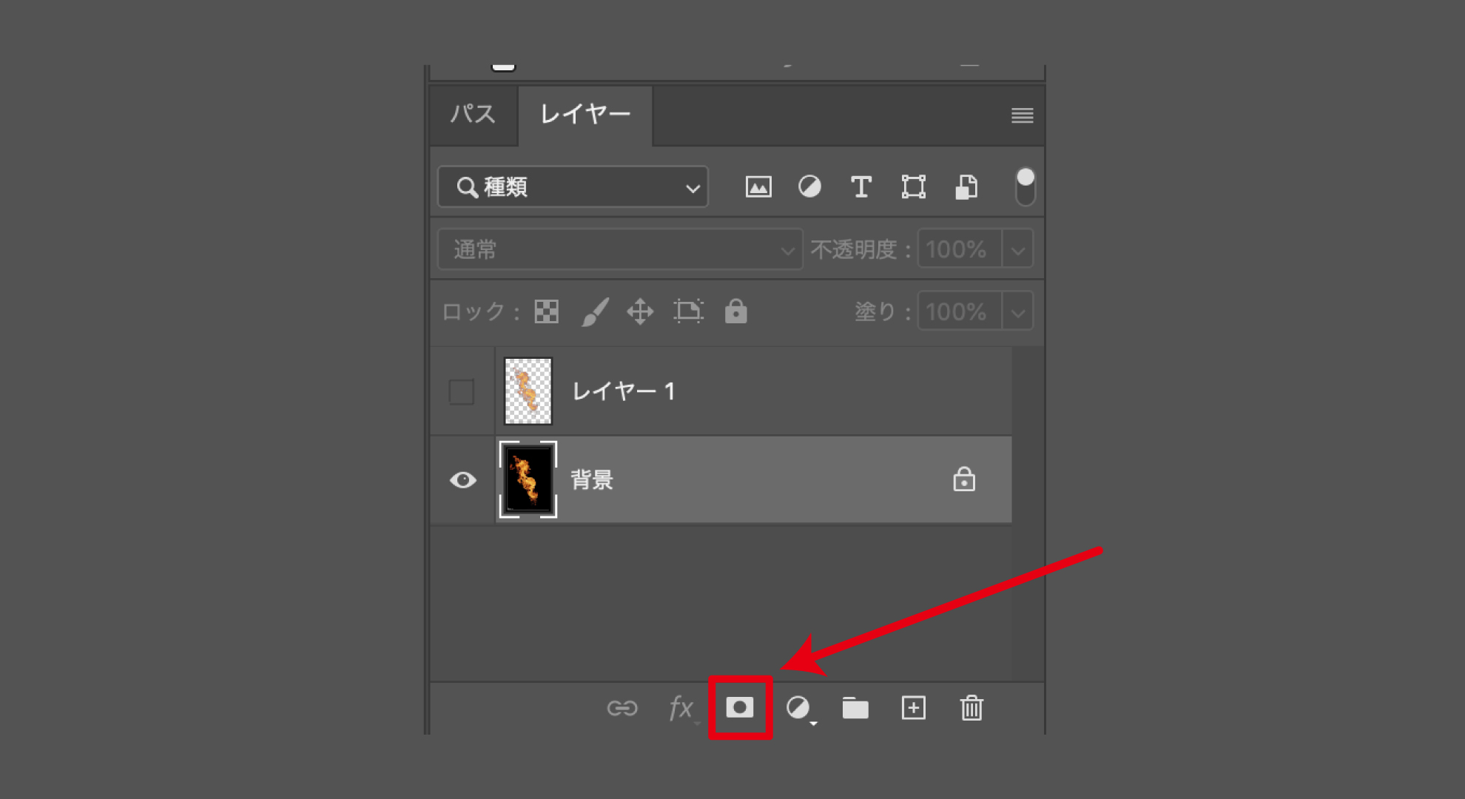1465x799 pixels.
Task: Click the link layers chain icon
Action: point(622,708)
